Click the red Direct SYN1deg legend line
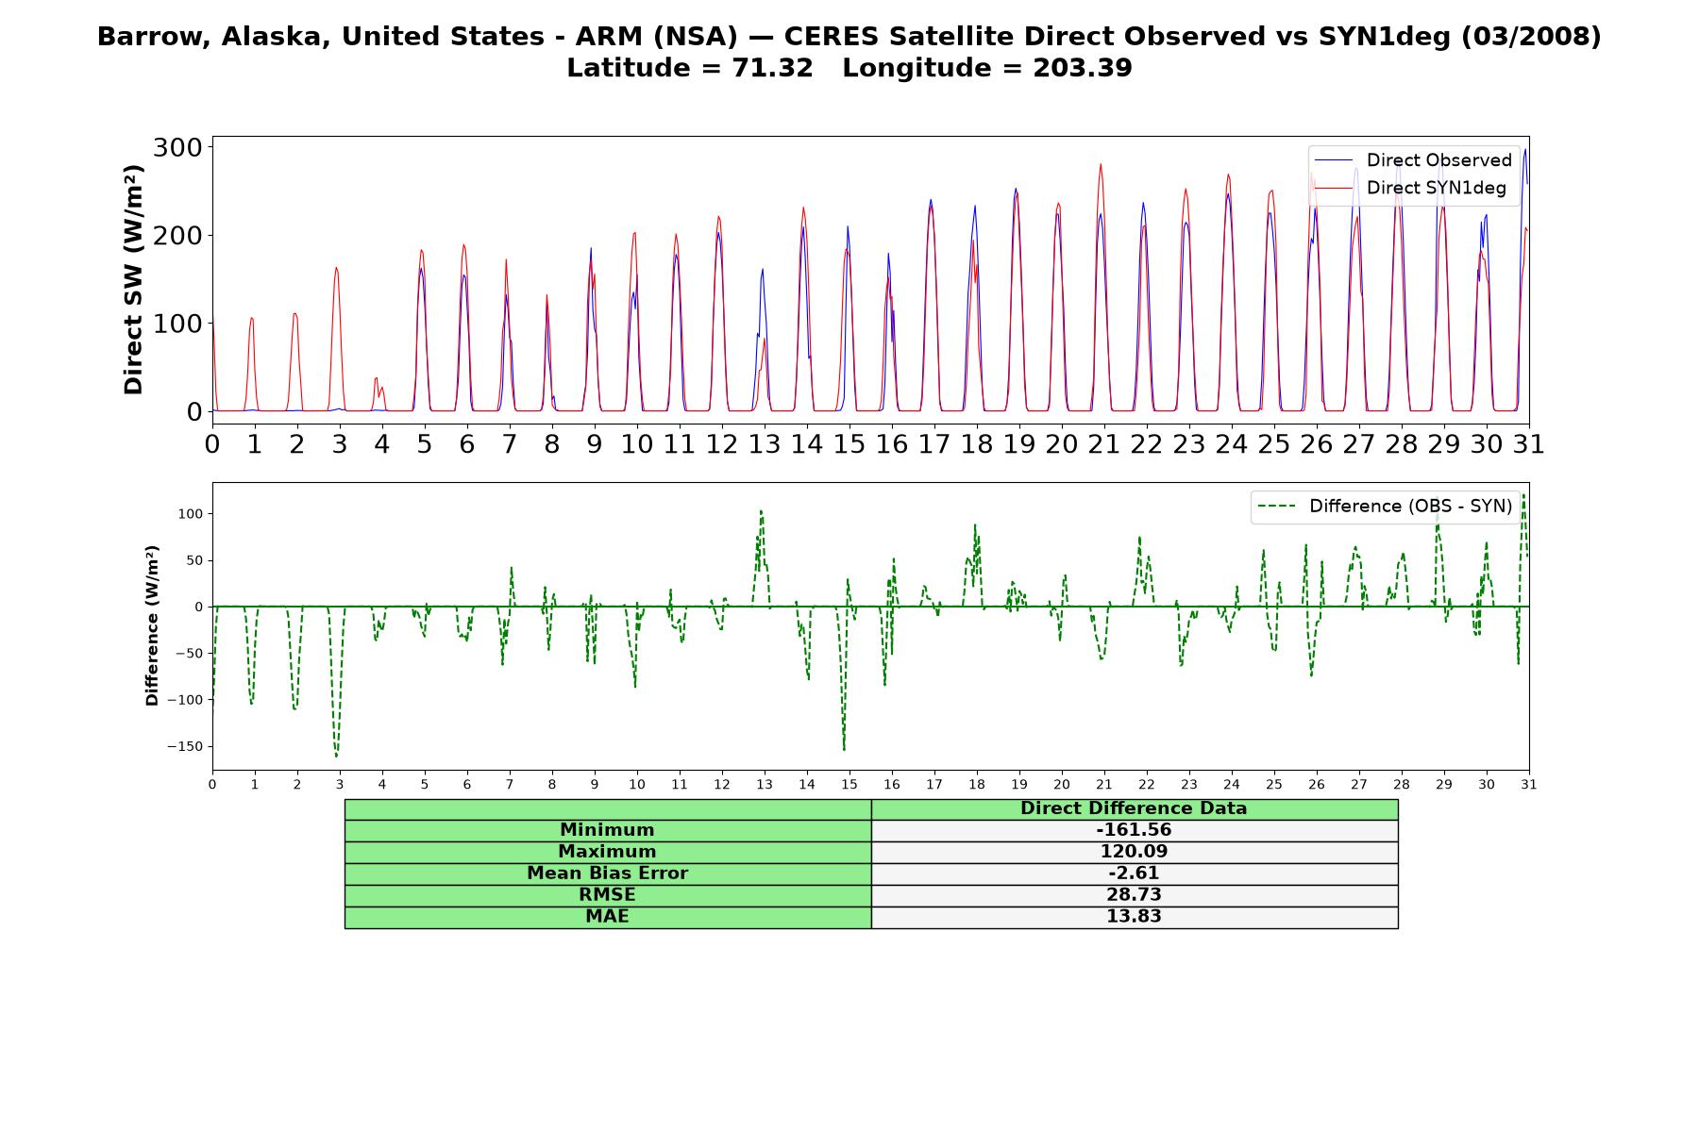The height and width of the screenshot is (1132, 1699). (x=1334, y=188)
